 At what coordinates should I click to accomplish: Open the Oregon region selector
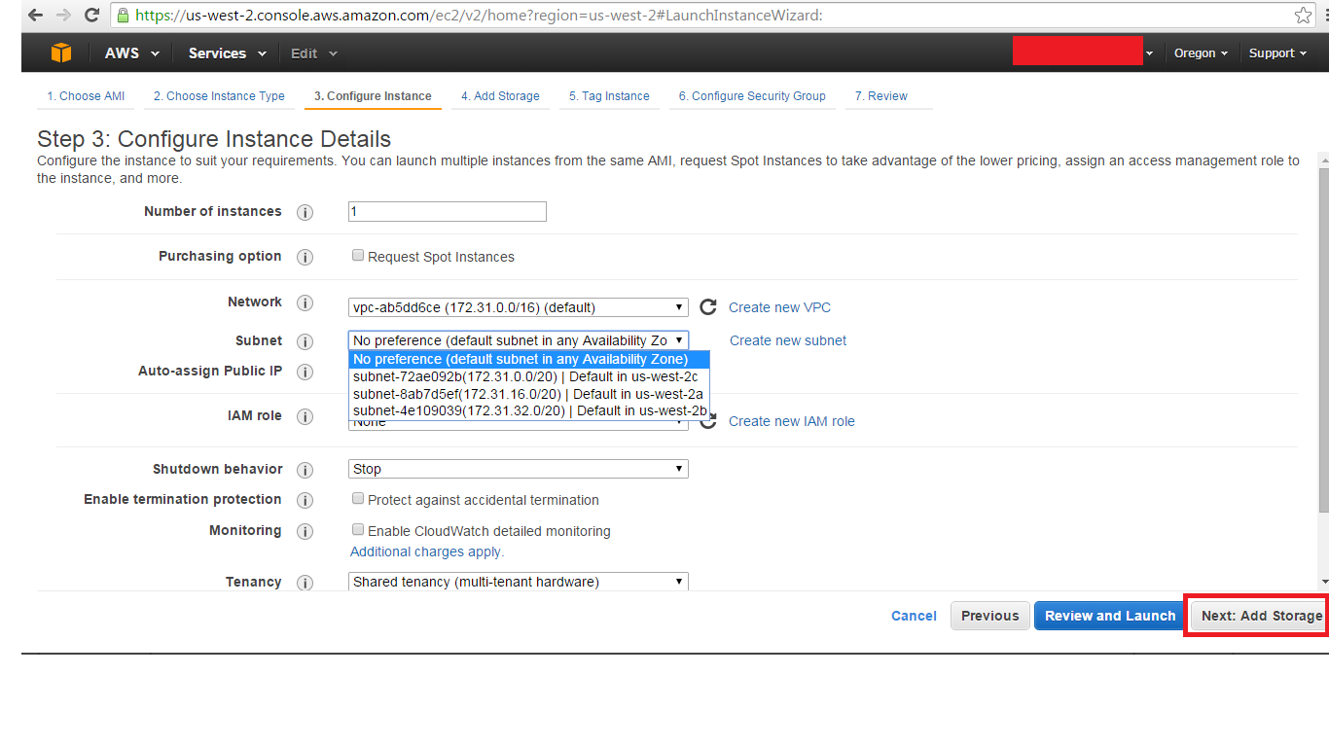1201,53
